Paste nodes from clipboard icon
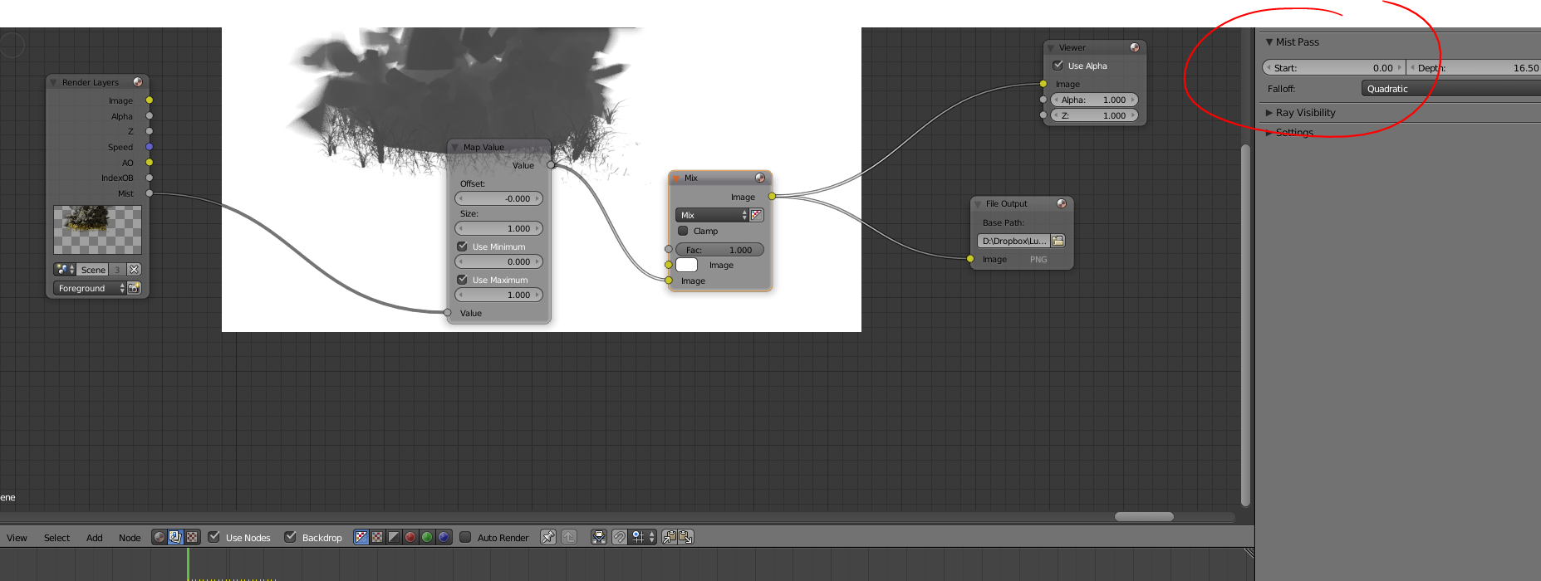The image size is (1541, 581). point(686,537)
